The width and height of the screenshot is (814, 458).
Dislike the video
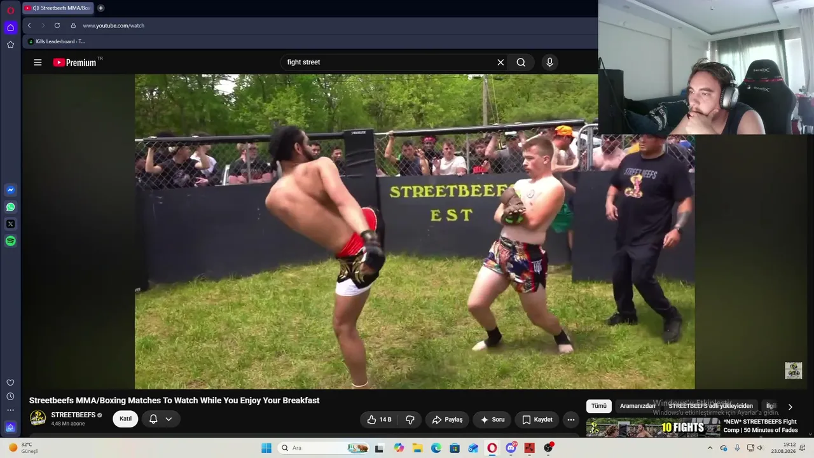[410, 420]
